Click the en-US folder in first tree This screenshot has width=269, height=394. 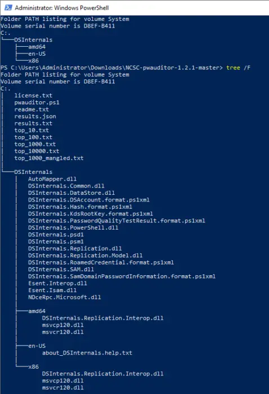pyautogui.click(x=37, y=54)
